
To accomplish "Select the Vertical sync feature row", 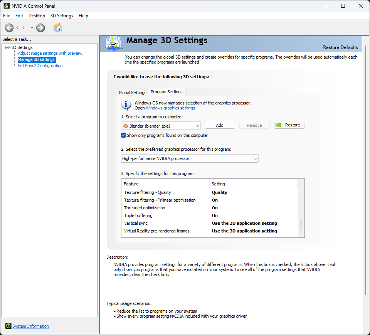I will 136,223.
